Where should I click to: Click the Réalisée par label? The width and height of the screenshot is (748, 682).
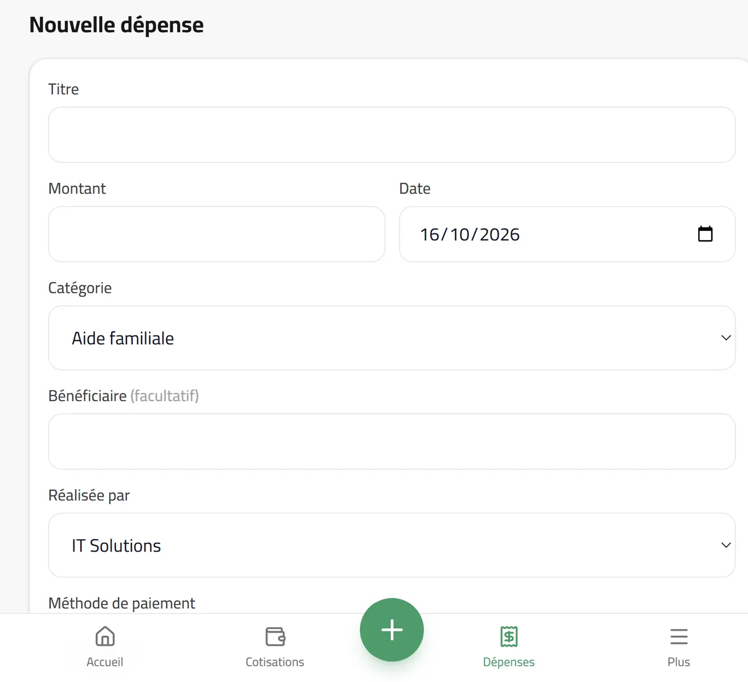89,495
